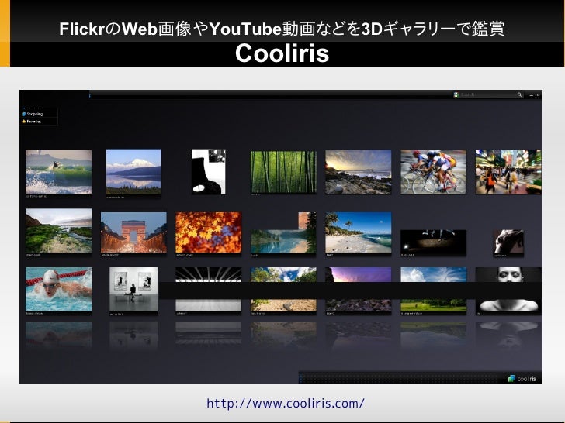The image size is (565, 423).
Task: Open the art gallery visitor thumbnail
Action: 133,289
